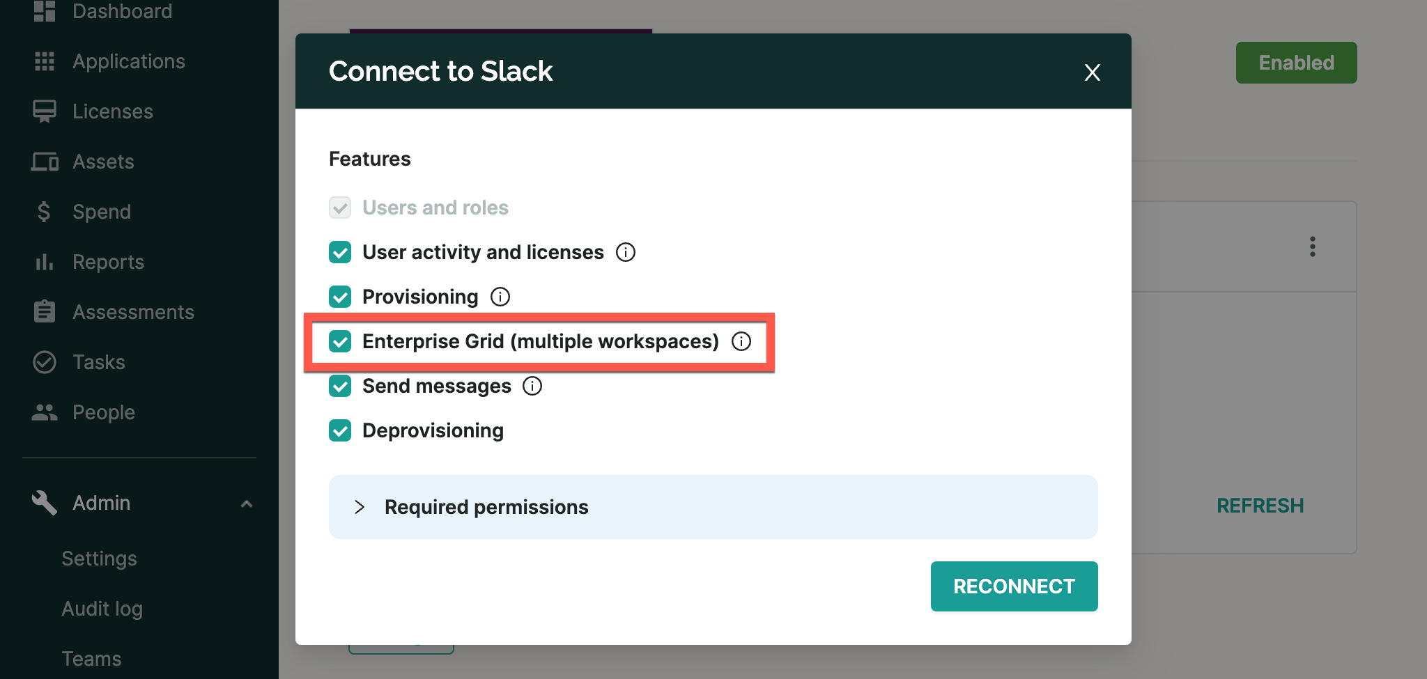Show info tooltip for Send messages
The image size is (1427, 679).
click(532, 386)
